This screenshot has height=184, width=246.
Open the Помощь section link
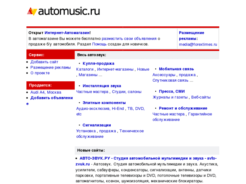[x=99, y=44]
